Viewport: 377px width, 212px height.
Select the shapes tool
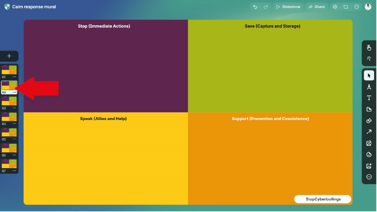369,120
